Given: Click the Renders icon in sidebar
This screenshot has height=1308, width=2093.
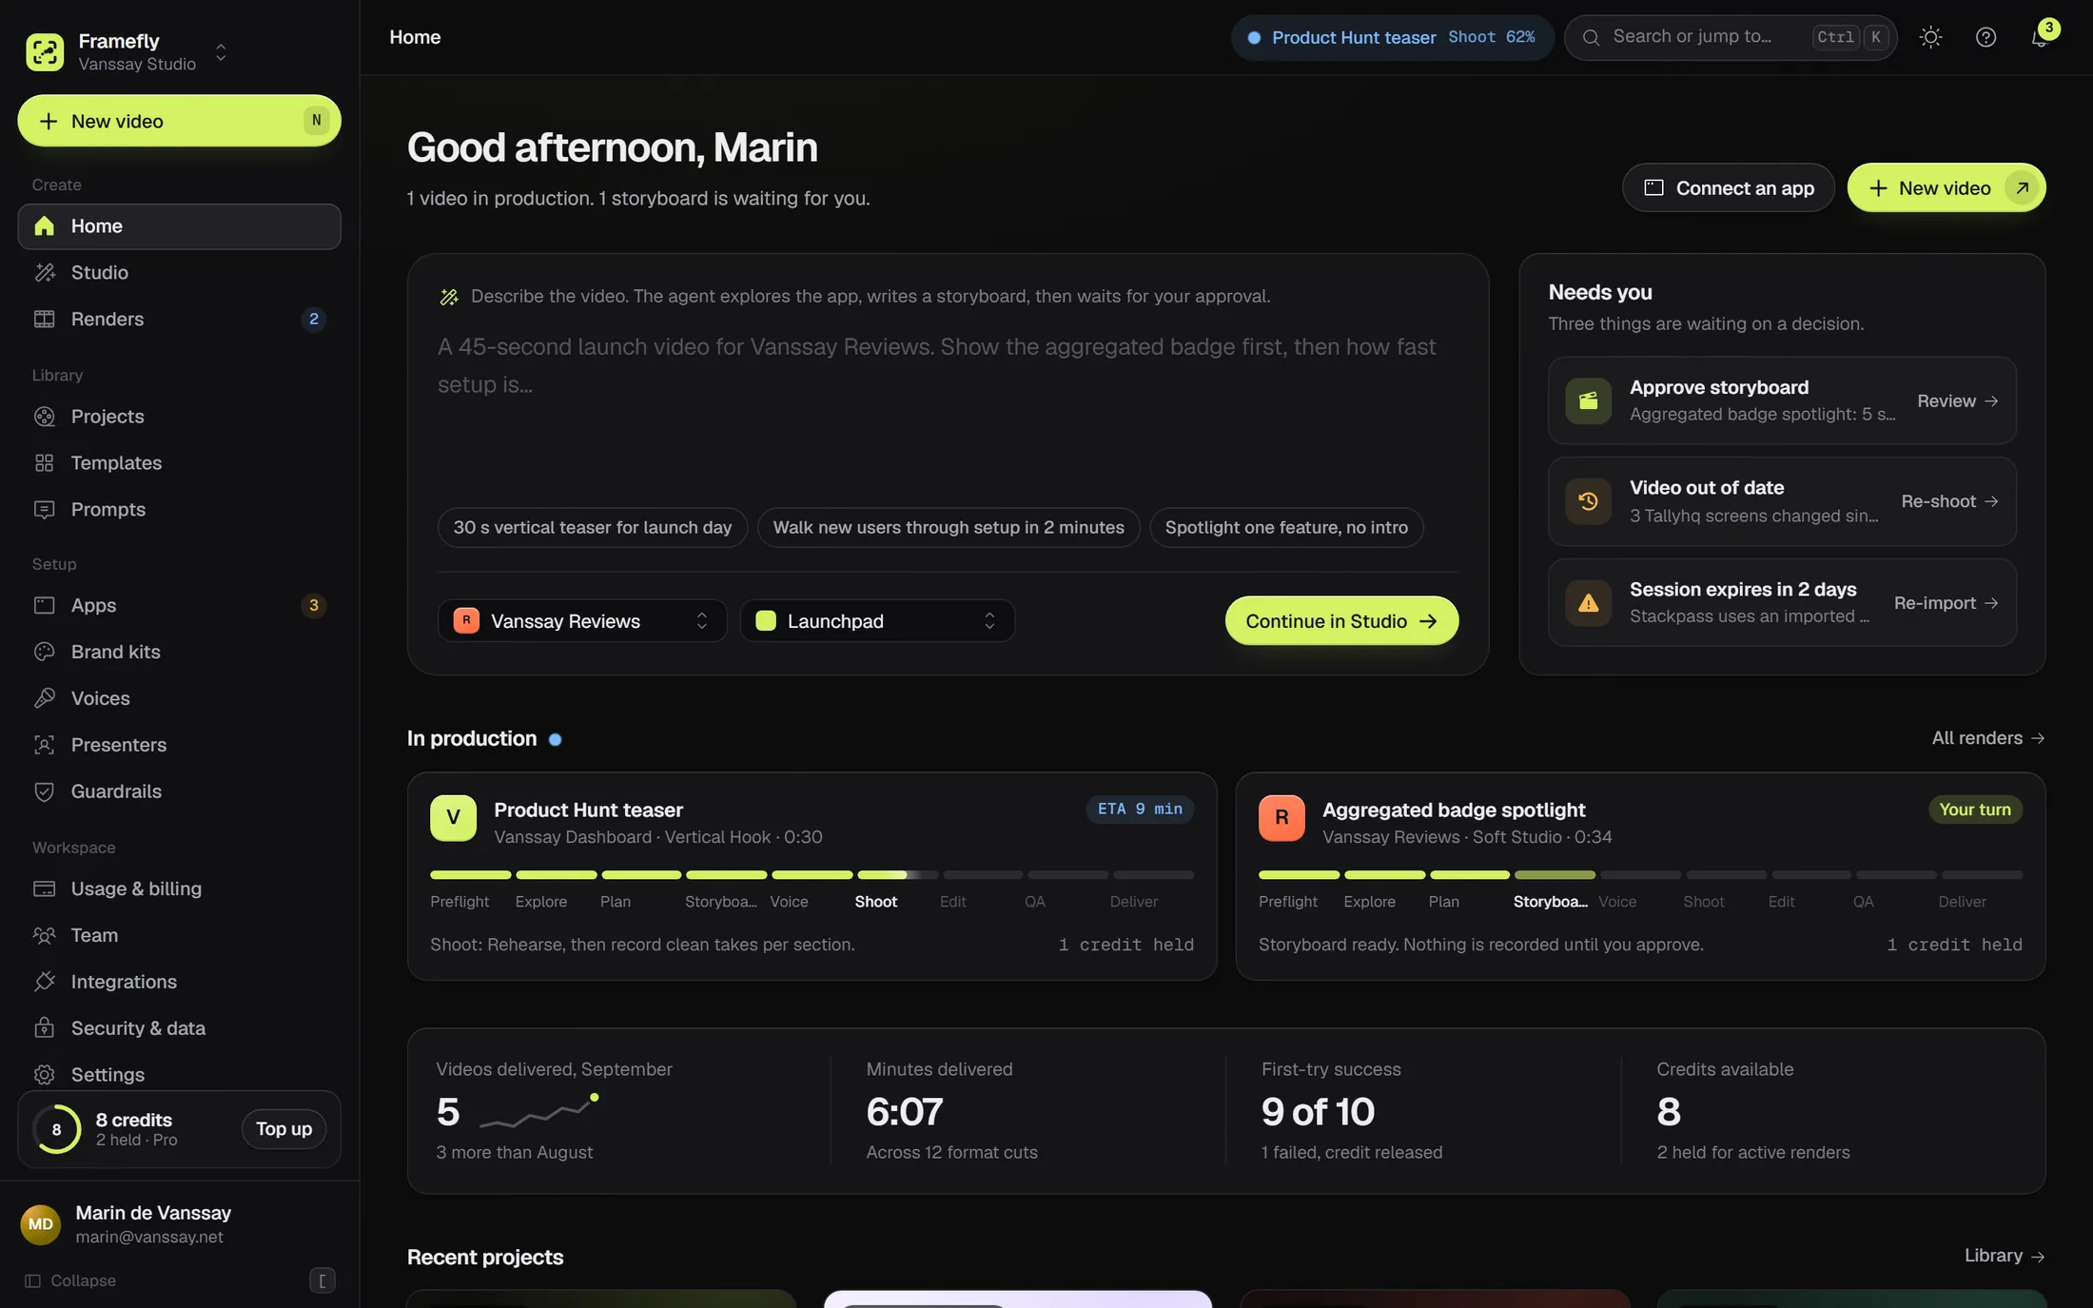Looking at the screenshot, I should click(x=45, y=319).
